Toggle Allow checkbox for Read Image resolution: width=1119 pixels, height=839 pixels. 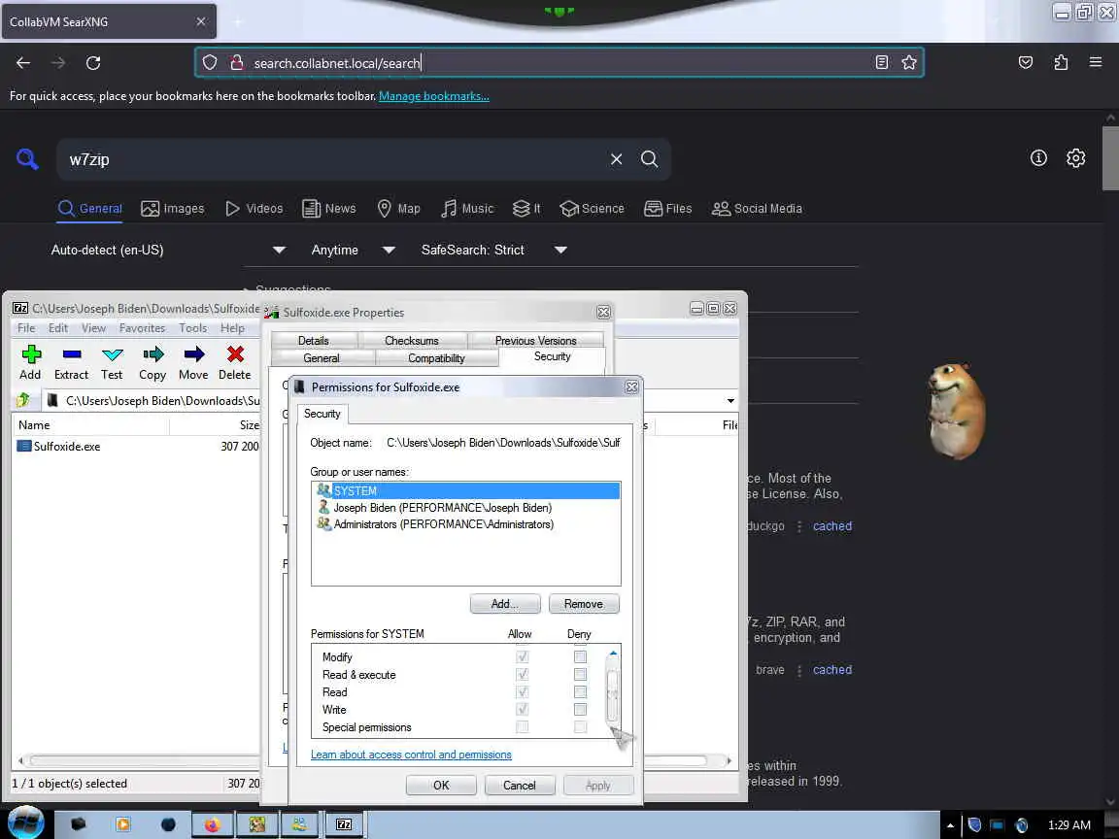coord(523,692)
